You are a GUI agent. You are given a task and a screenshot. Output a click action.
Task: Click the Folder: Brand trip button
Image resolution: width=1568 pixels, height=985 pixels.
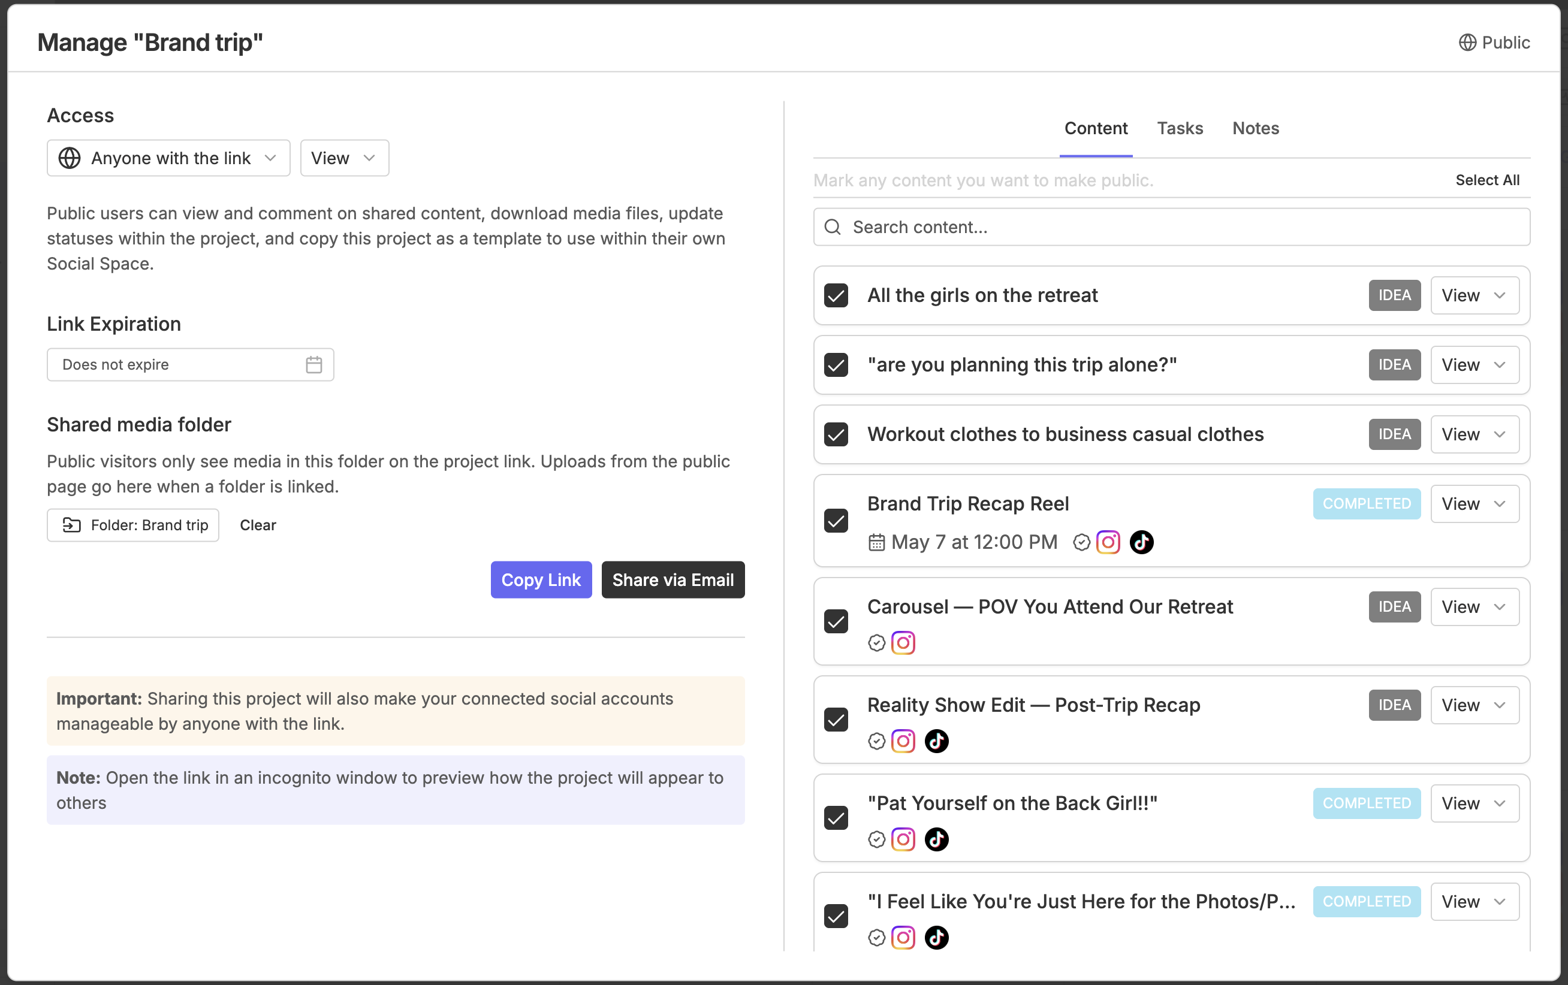point(133,525)
